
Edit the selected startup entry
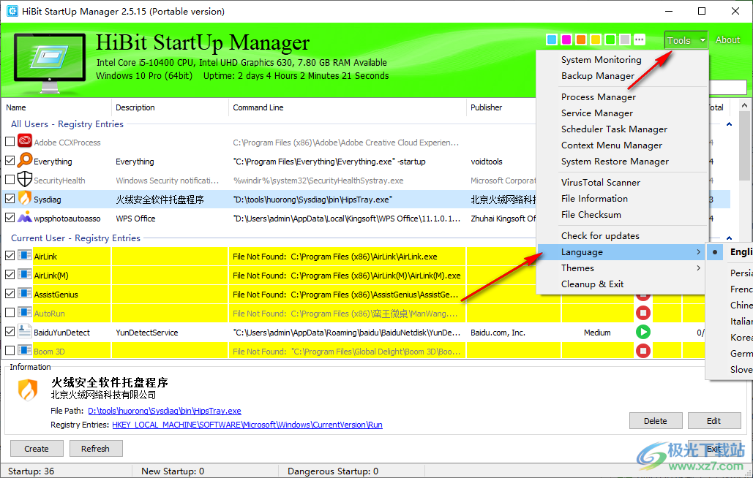pyautogui.click(x=714, y=421)
